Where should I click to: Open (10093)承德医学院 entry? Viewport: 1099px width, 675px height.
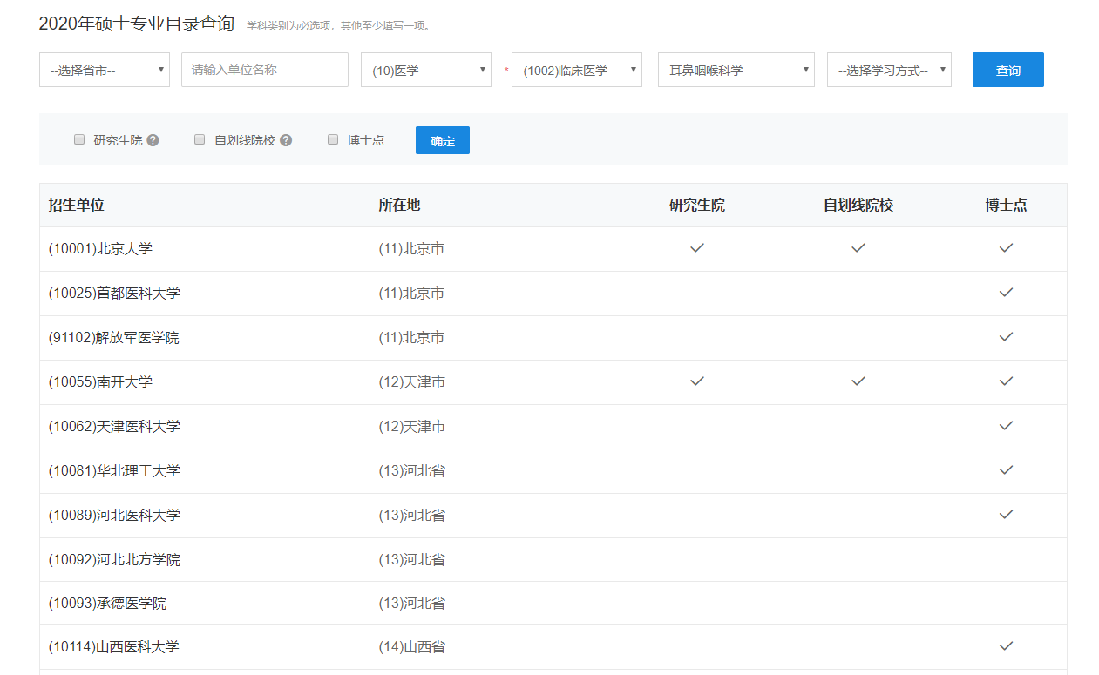(107, 604)
